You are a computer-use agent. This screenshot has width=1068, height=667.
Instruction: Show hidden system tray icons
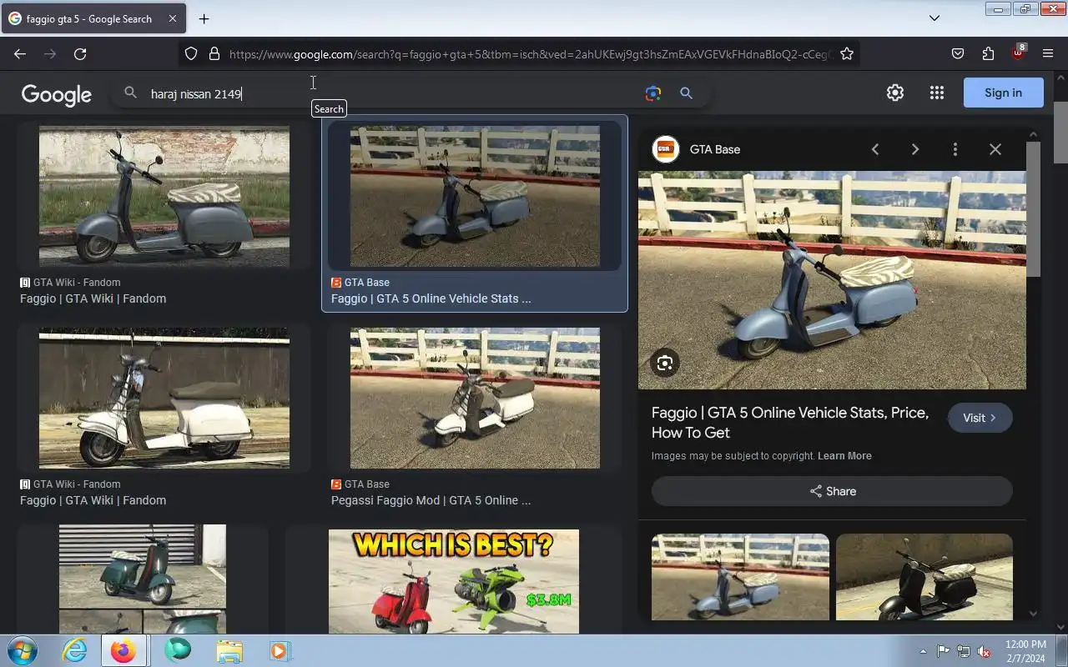pos(923,651)
